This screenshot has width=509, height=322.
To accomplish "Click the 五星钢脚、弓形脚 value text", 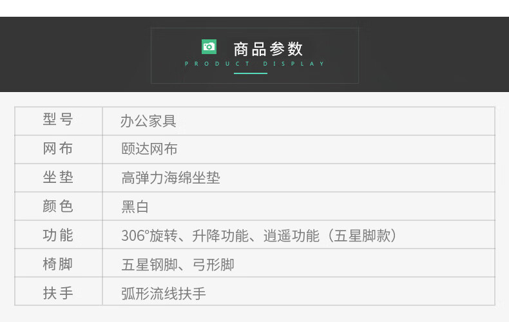I will (178, 265).
